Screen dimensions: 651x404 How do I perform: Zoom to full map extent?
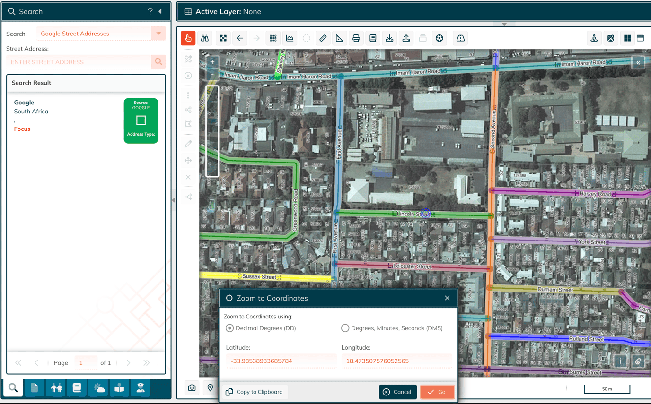223,38
